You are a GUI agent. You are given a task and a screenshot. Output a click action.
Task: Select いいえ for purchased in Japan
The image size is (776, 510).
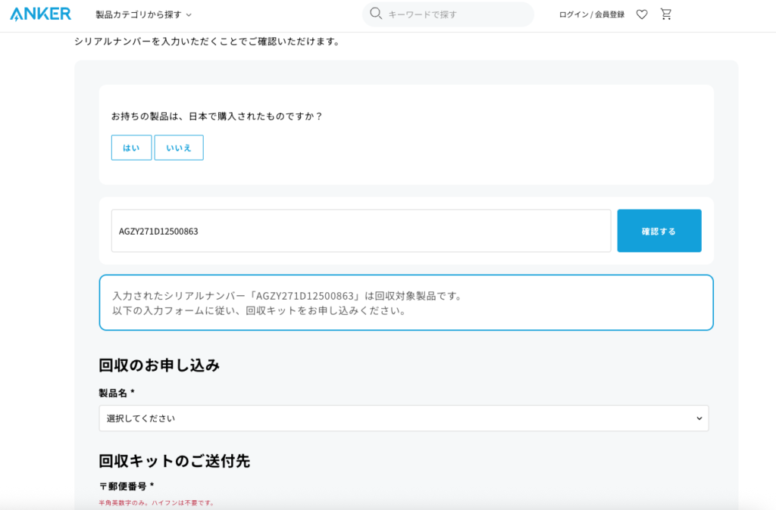click(179, 148)
